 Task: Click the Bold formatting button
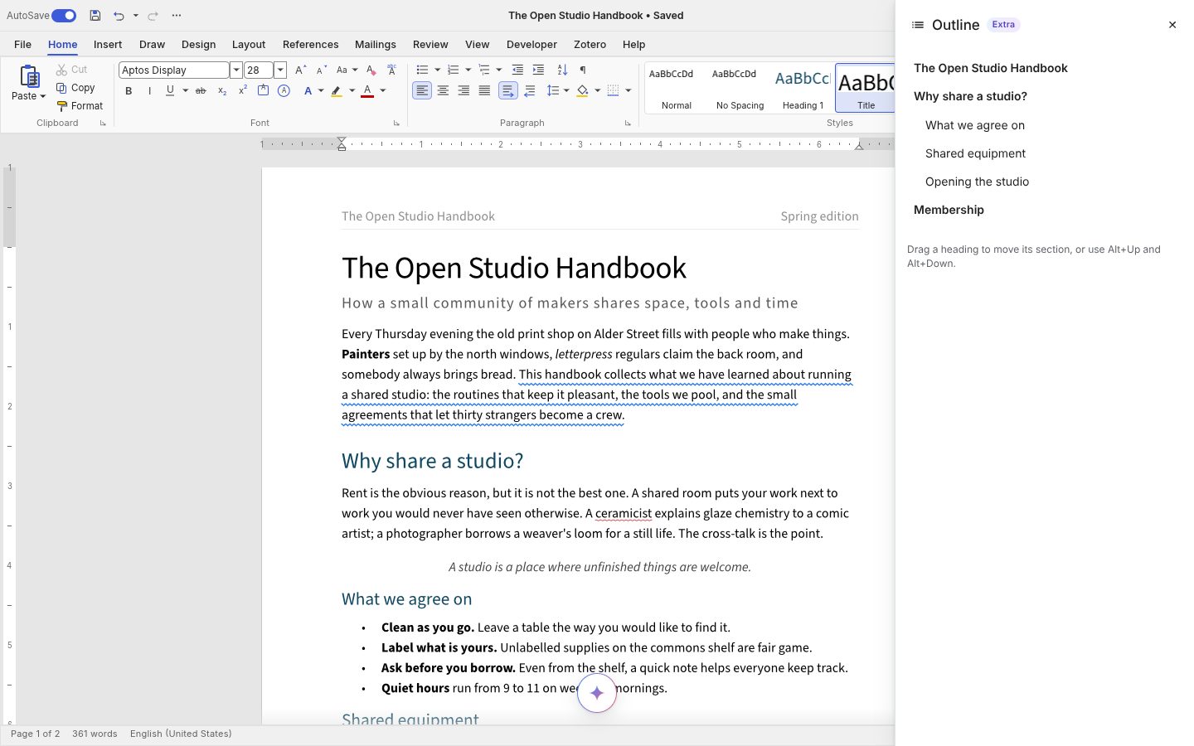pyautogui.click(x=129, y=91)
